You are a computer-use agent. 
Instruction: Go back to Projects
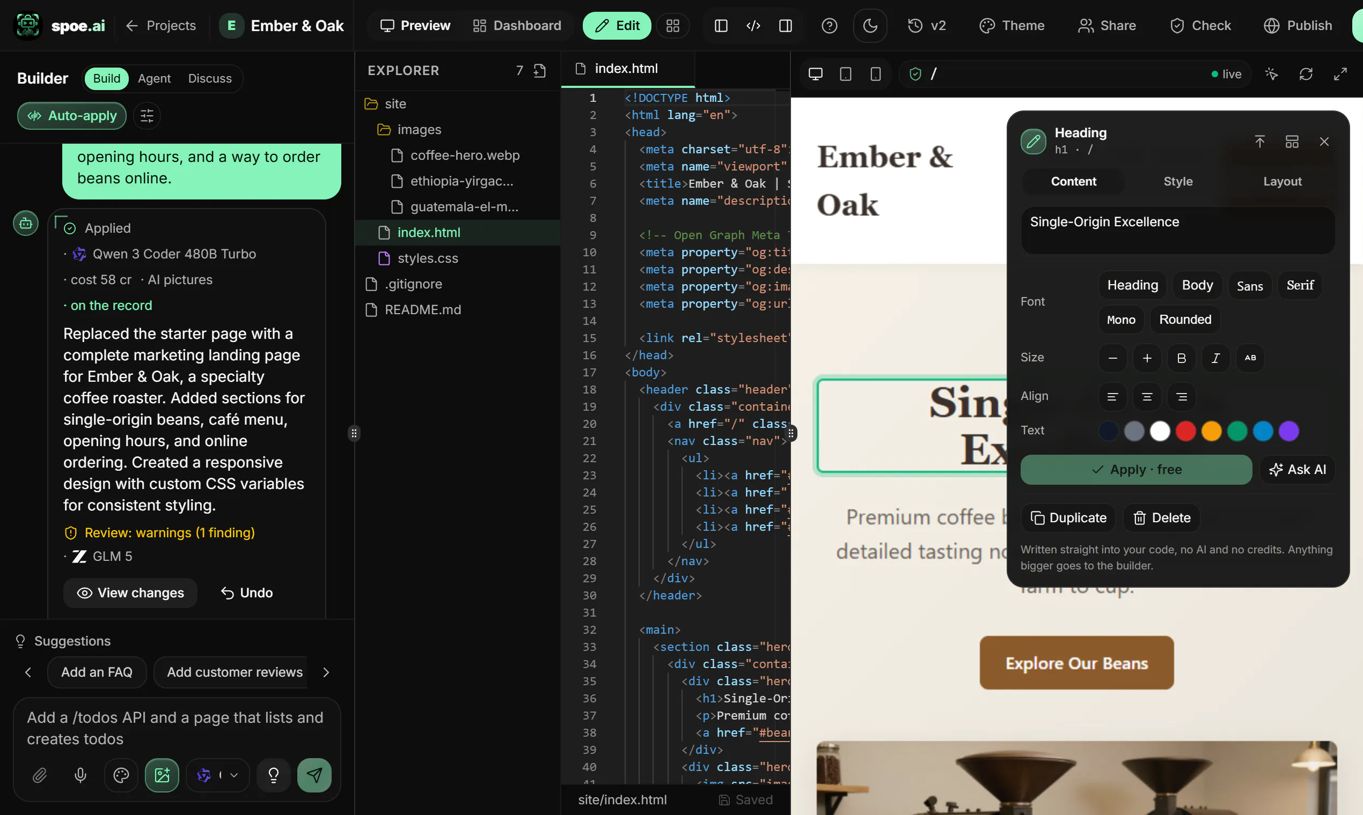160,25
